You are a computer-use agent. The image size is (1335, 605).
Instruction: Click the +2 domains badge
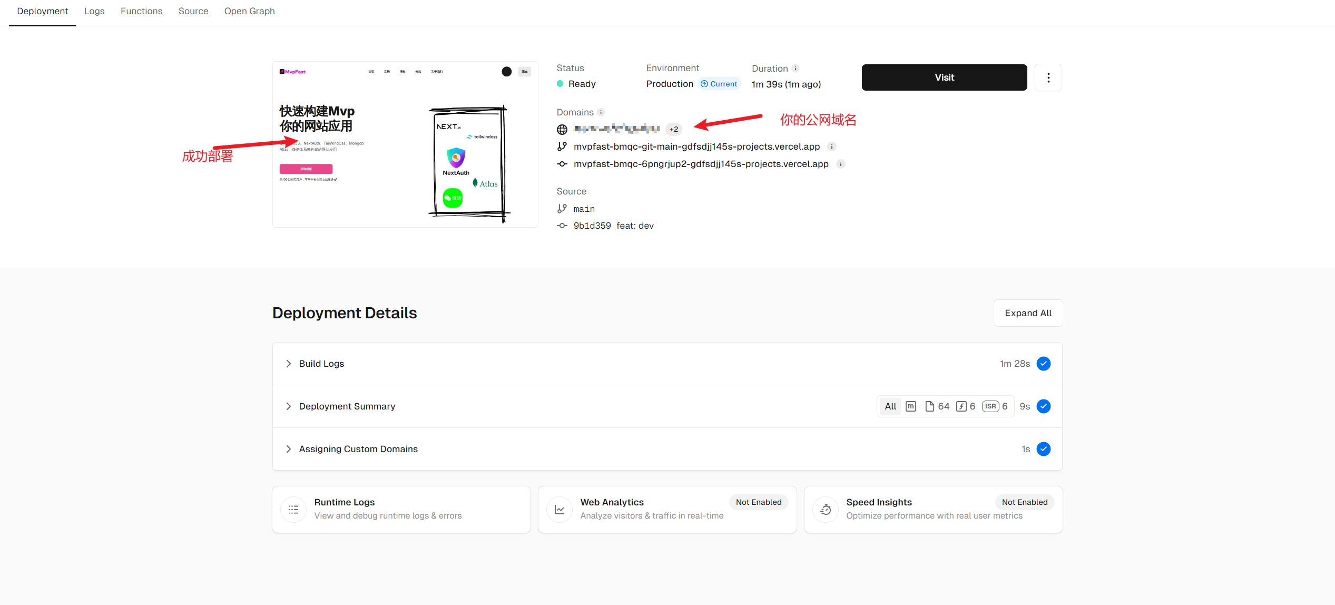coord(673,129)
